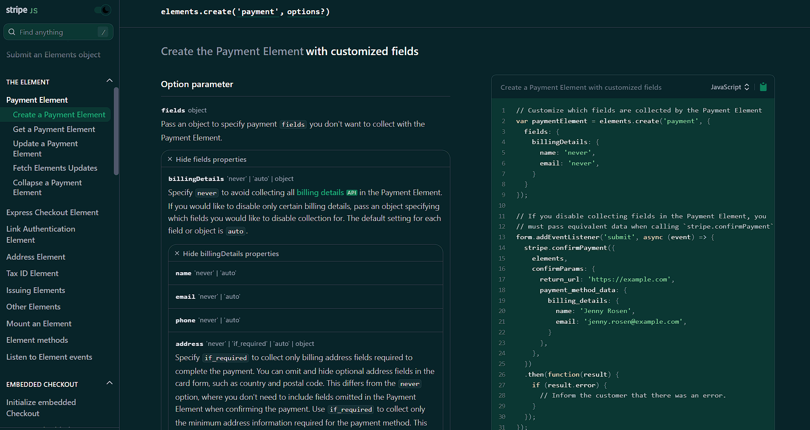Click the sidebar scrollbar thumb
The height and width of the screenshot is (430, 810).
(x=116, y=131)
